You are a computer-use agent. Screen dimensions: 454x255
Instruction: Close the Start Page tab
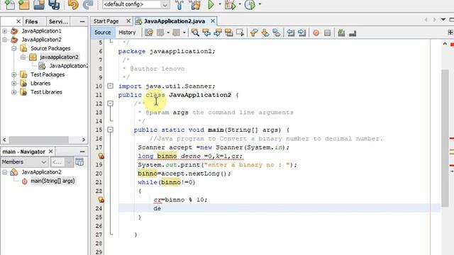[x=128, y=21]
